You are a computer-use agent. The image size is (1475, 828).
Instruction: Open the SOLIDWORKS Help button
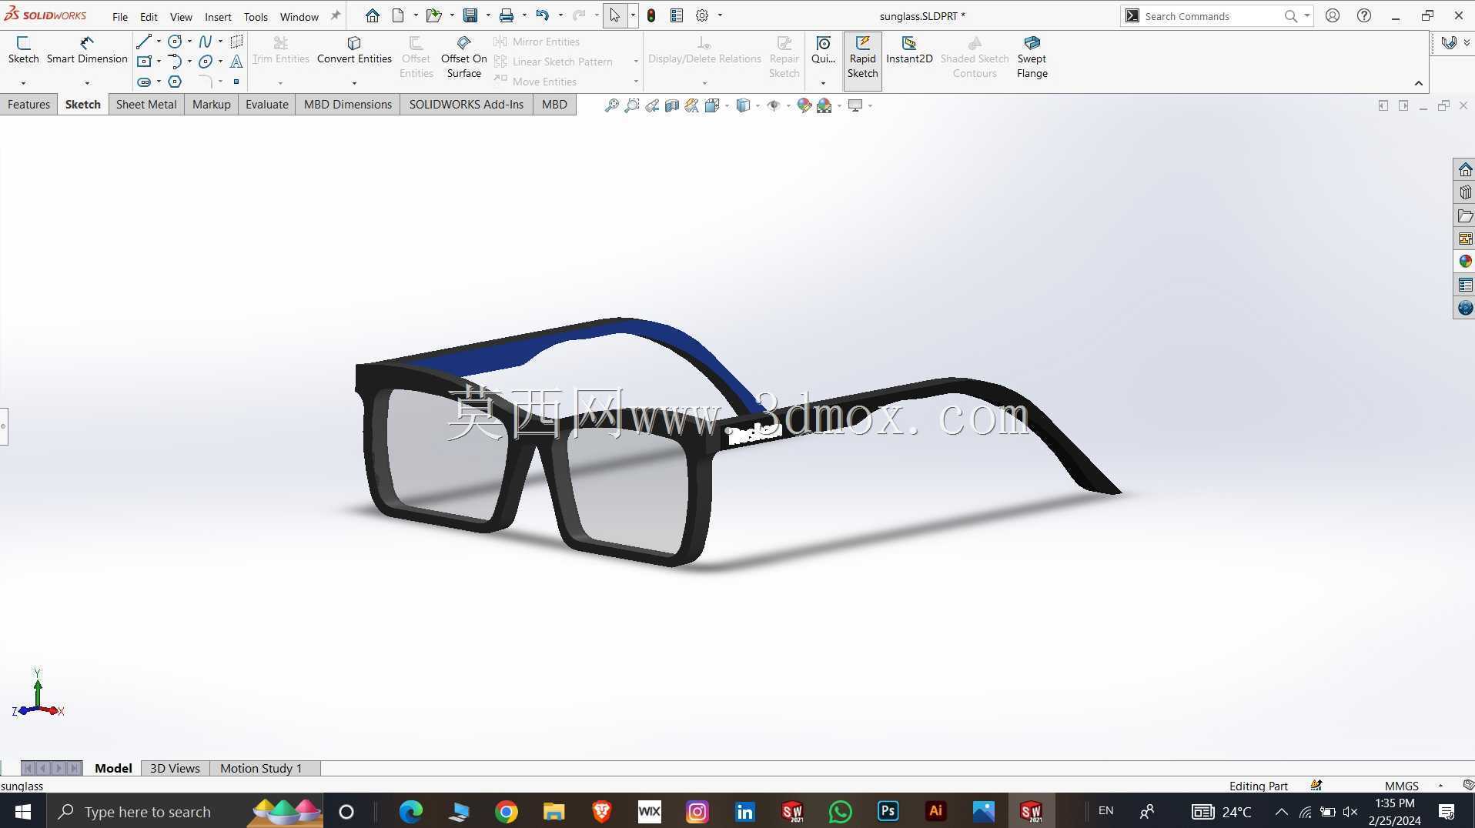1364,15
